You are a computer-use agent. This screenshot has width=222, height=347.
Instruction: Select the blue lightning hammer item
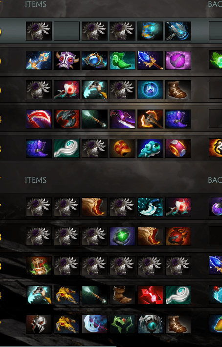pos(178,31)
